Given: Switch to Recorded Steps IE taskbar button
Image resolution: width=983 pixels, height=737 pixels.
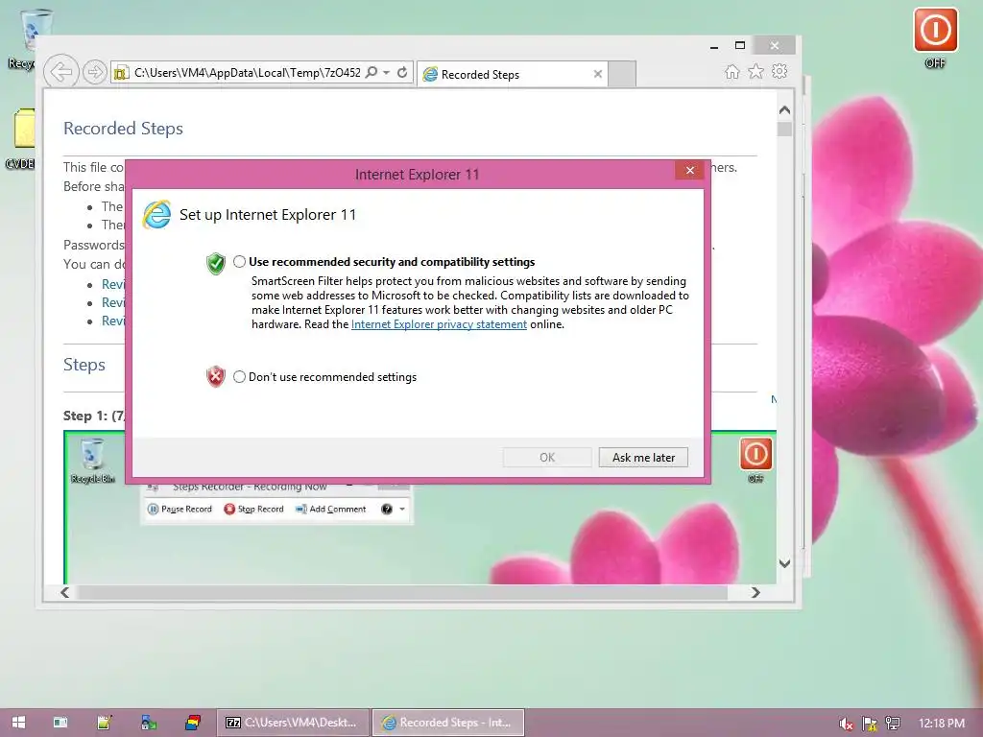Looking at the screenshot, I should (x=448, y=723).
